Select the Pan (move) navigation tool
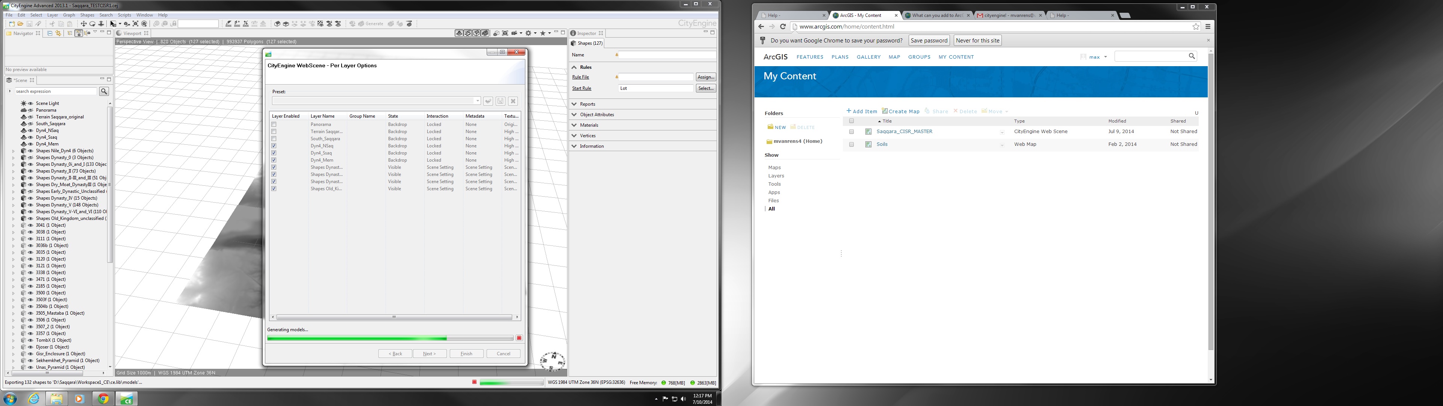 83,24
